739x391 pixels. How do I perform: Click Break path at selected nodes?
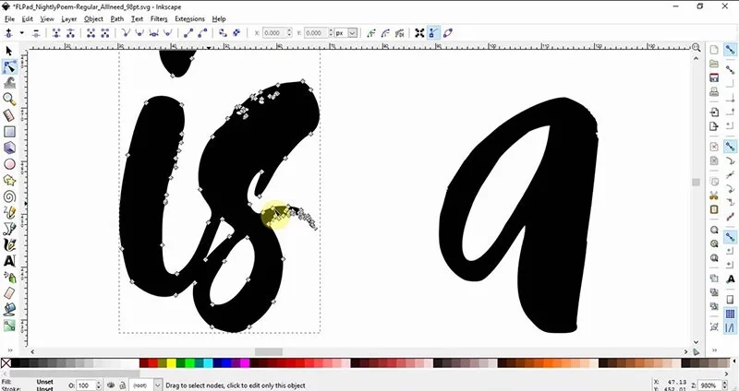point(71,33)
